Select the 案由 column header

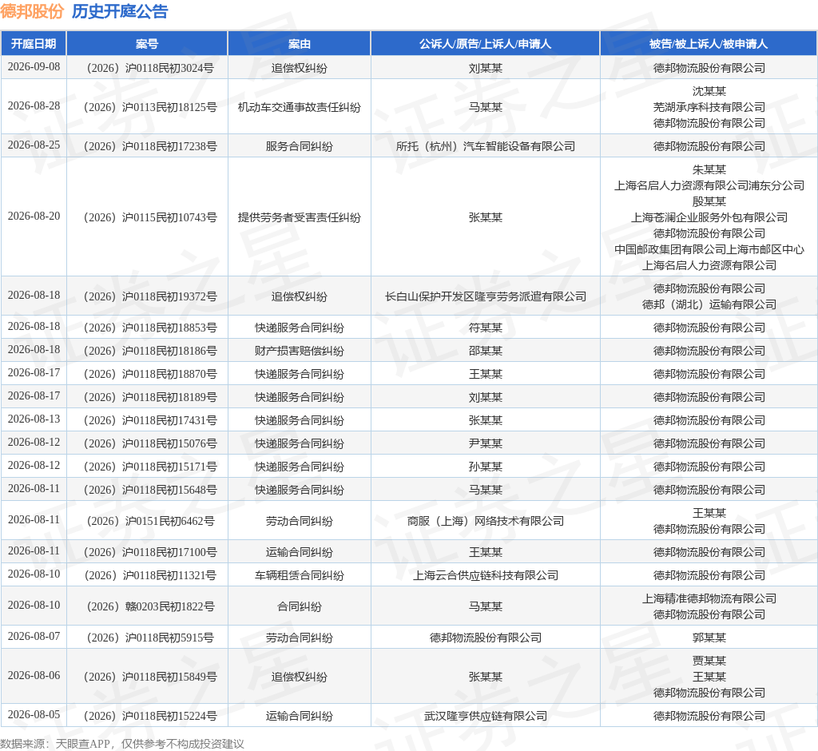coord(299,44)
